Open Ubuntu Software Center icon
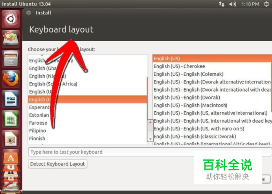Viewport: 272px width, 194px height. [11, 158]
